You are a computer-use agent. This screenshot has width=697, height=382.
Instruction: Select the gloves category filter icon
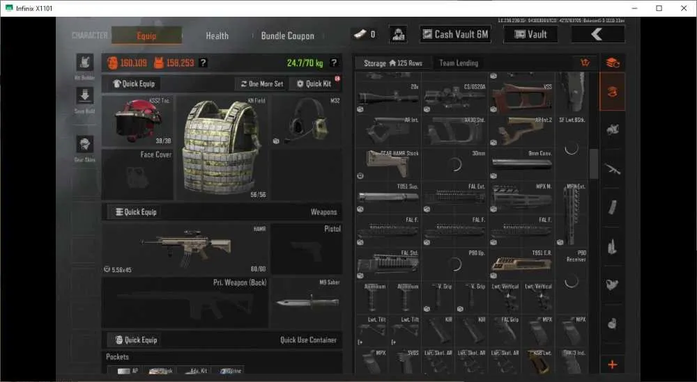tap(613, 284)
